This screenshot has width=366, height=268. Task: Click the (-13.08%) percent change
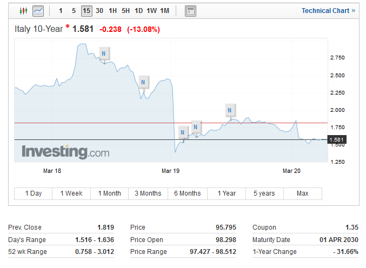(143, 29)
